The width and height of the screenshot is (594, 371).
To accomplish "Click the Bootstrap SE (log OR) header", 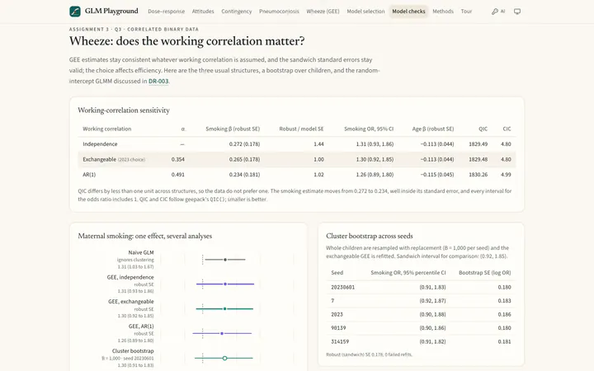I will pyautogui.click(x=485, y=273).
